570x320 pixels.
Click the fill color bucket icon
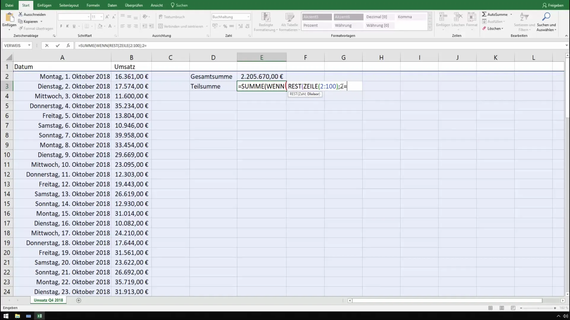[x=100, y=26]
